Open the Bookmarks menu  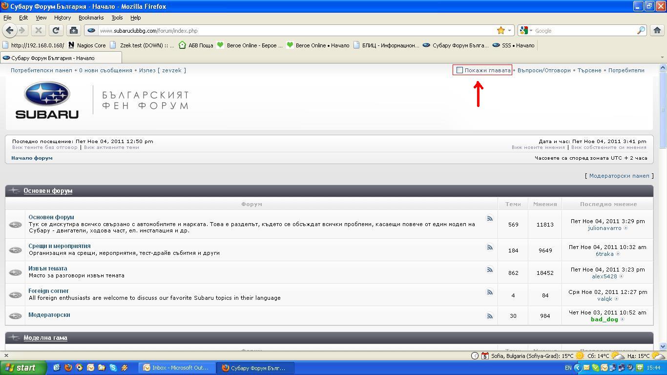point(91,18)
